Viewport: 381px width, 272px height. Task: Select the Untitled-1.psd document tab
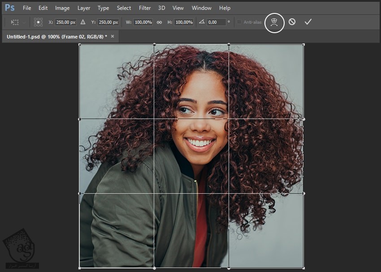coord(56,36)
